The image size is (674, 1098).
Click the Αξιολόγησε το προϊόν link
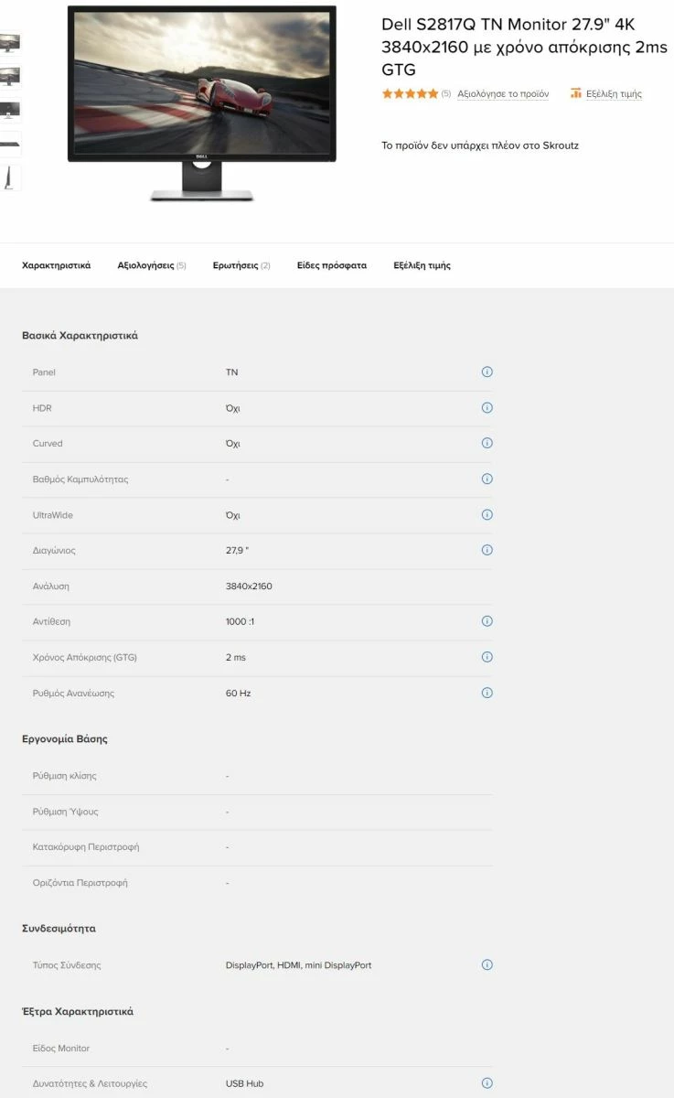pyautogui.click(x=503, y=93)
